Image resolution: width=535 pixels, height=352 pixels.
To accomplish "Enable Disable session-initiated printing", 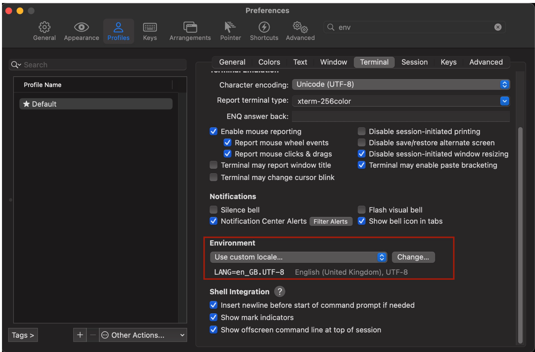I will [x=362, y=131].
